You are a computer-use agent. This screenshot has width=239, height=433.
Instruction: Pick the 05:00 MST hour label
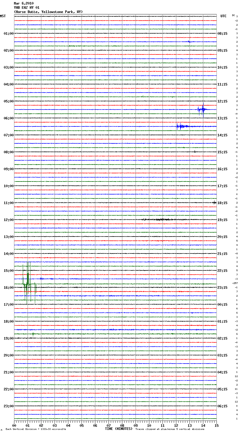pyautogui.click(x=9, y=101)
